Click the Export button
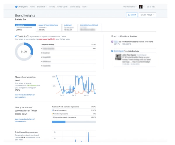 (132, 15)
